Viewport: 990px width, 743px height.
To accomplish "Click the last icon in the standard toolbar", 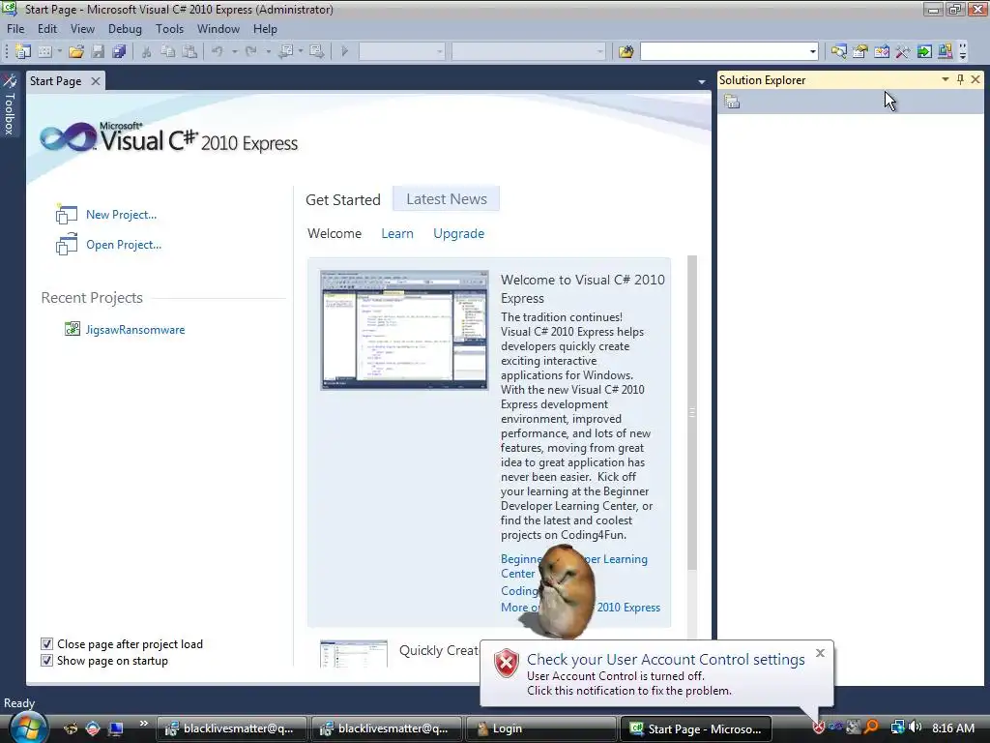I will pos(946,51).
